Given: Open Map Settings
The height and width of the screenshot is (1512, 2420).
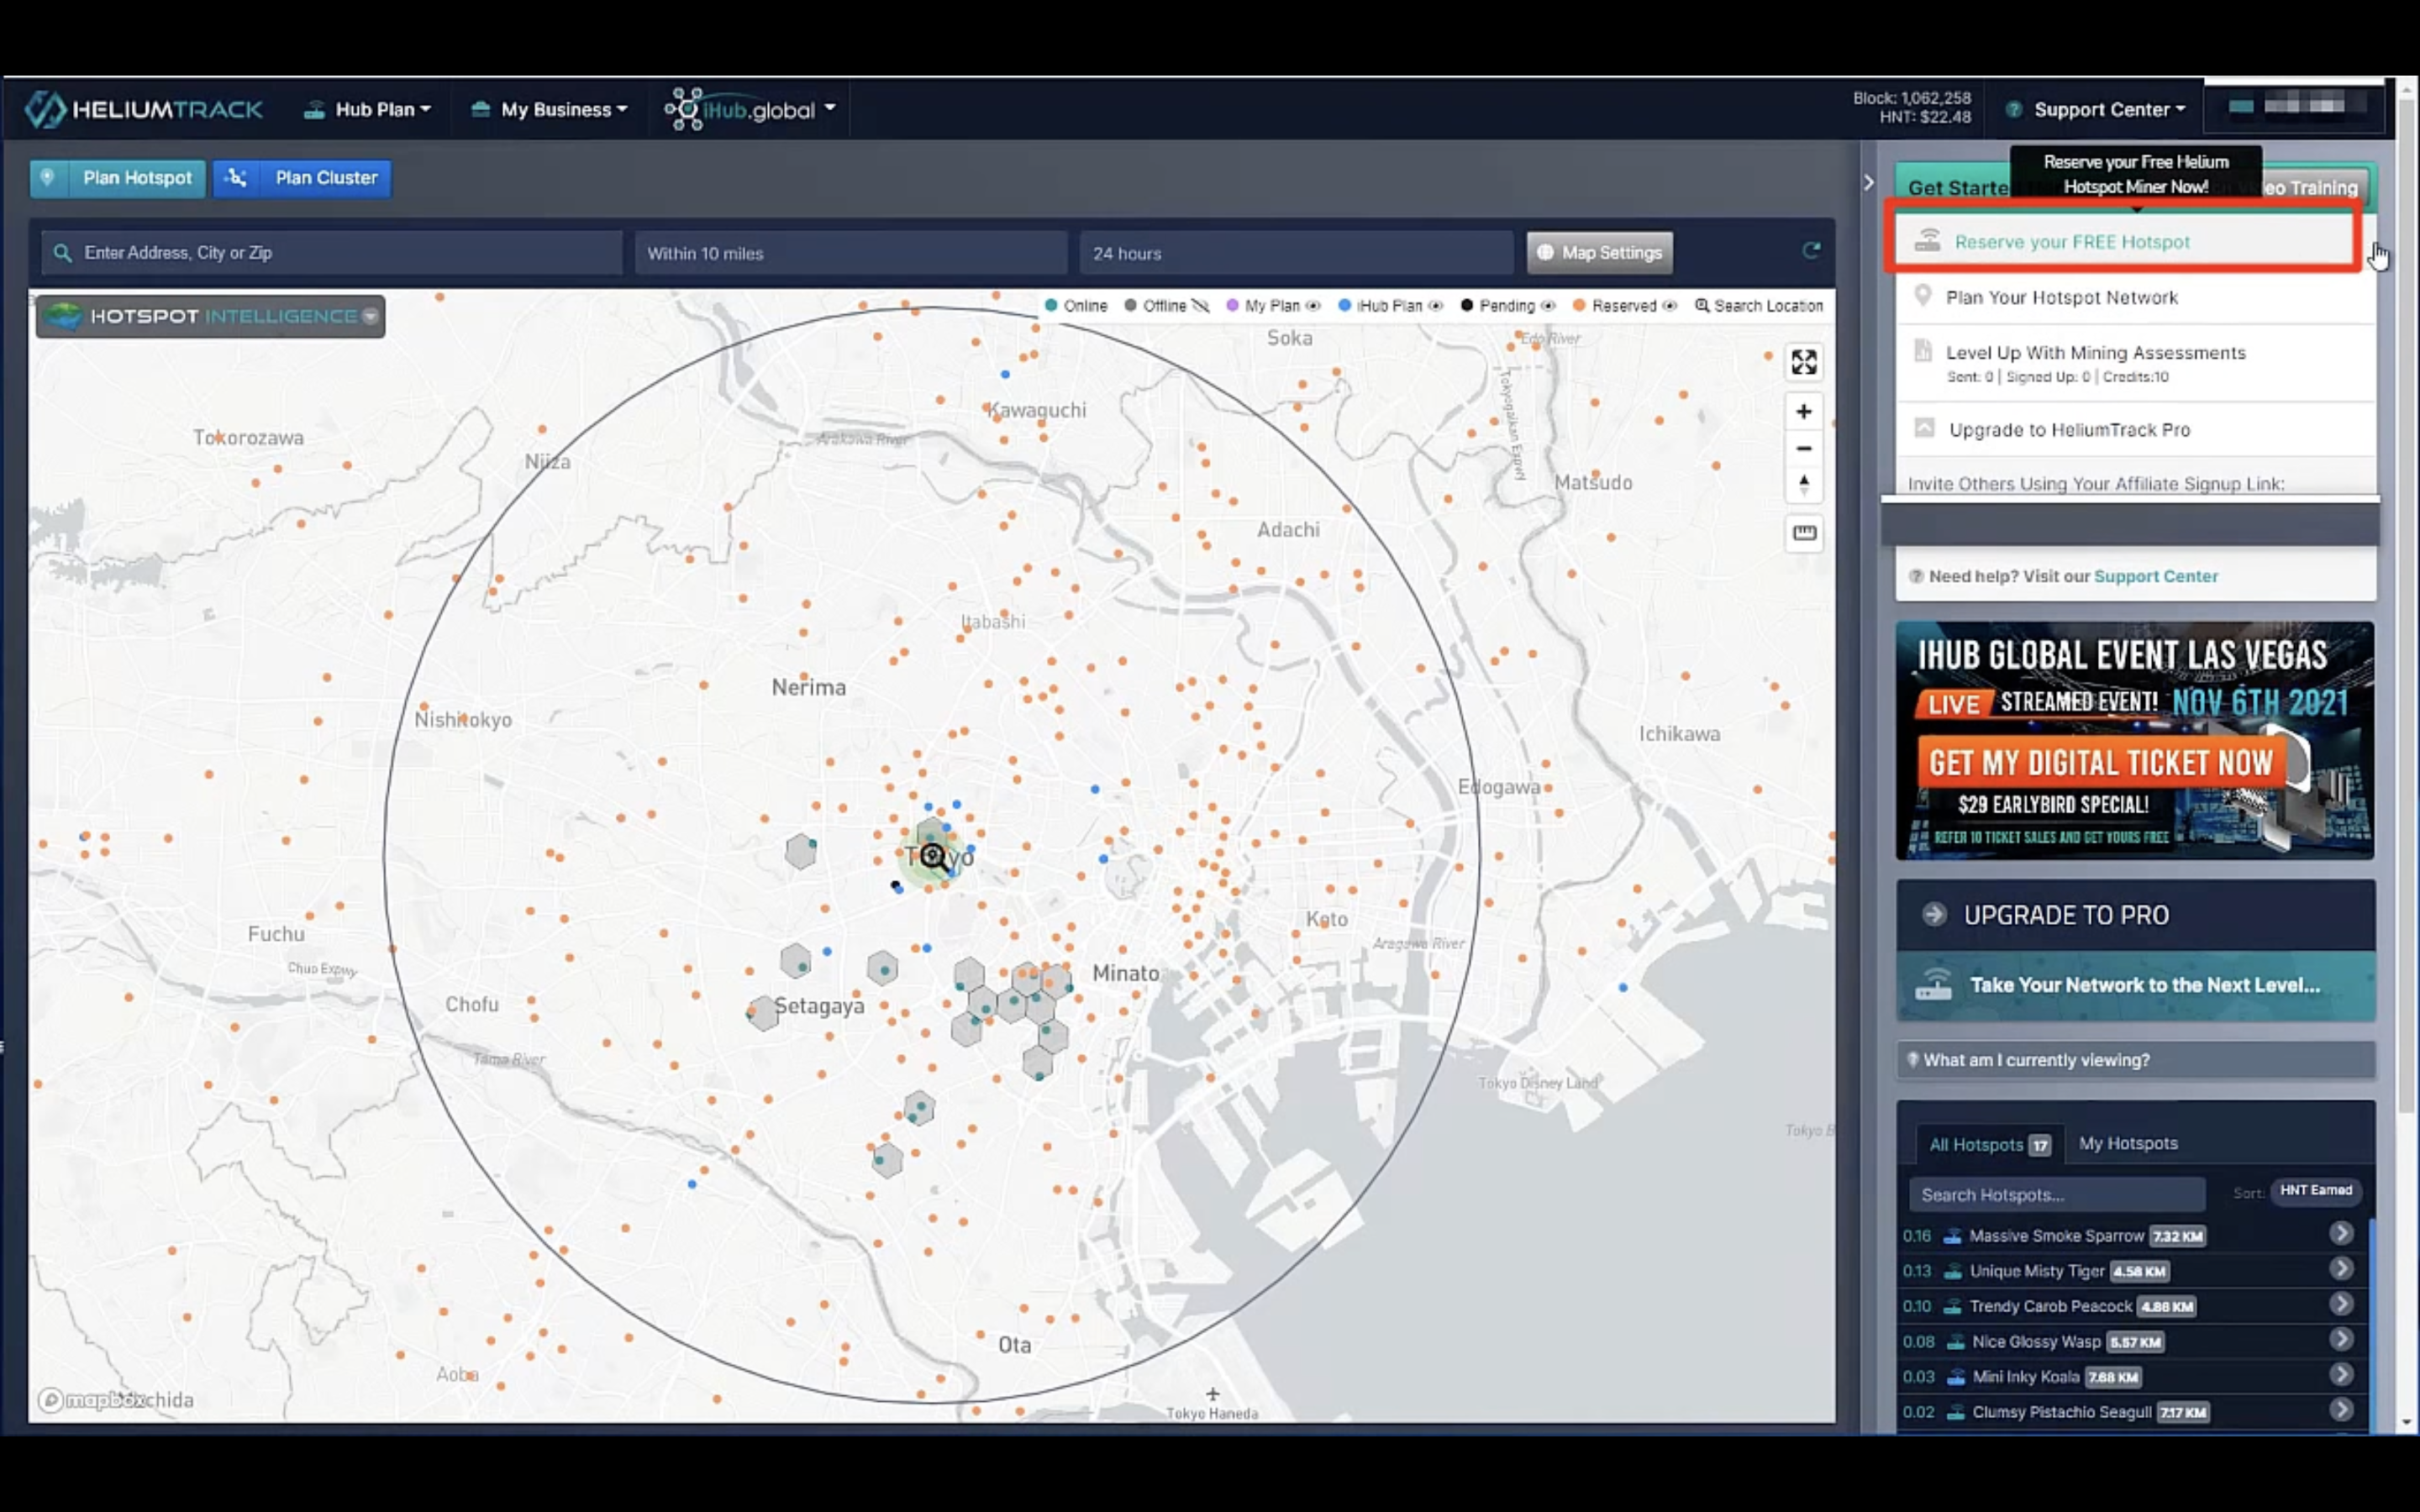Looking at the screenshot, I should 1599,253.
